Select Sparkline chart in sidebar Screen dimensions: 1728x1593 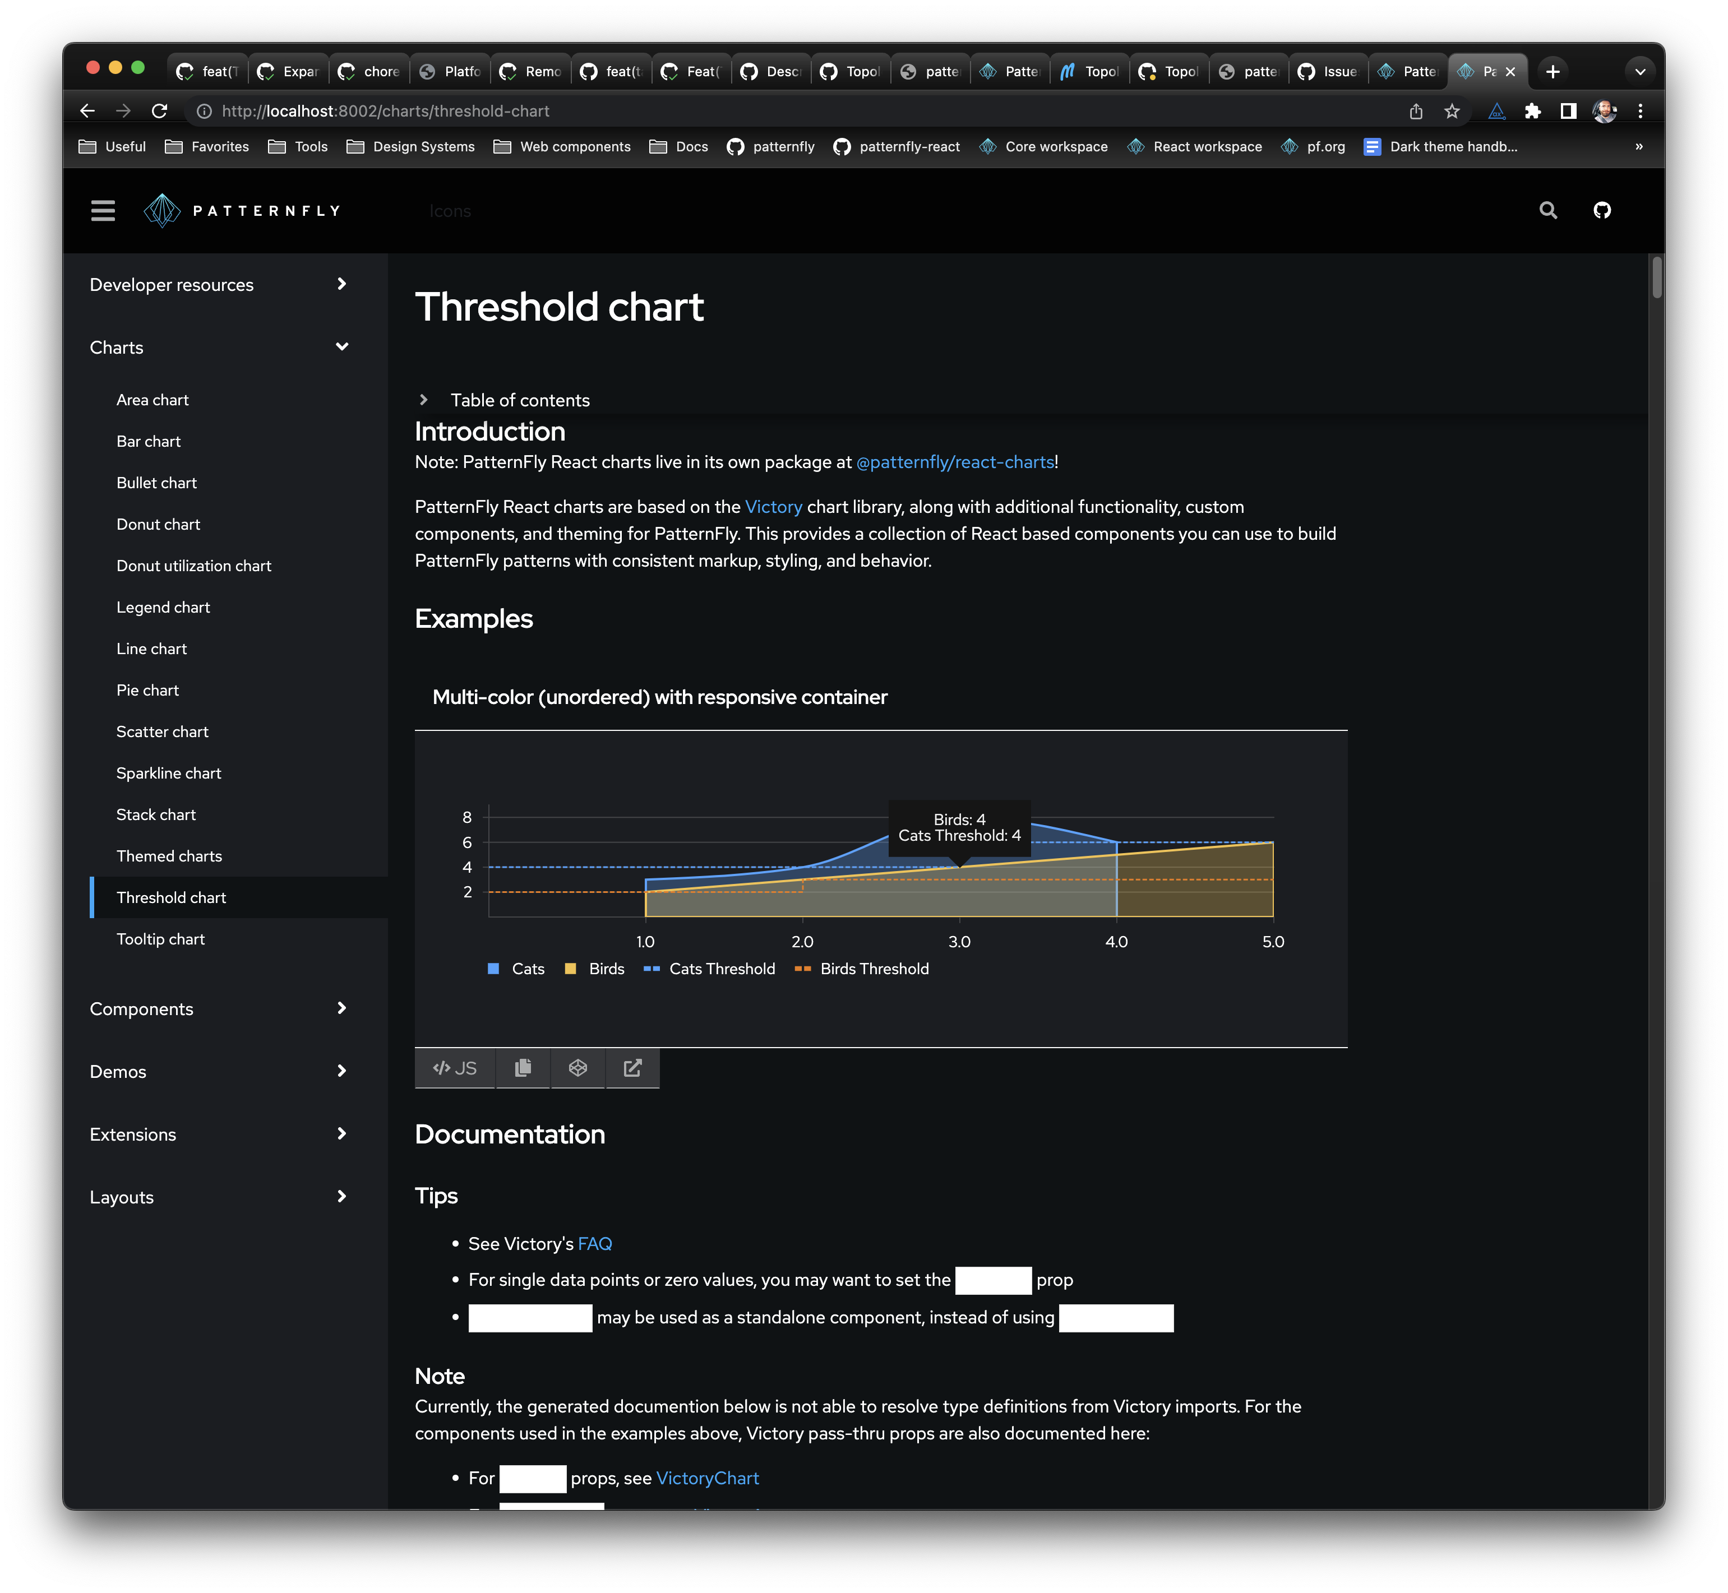point(169,773)
